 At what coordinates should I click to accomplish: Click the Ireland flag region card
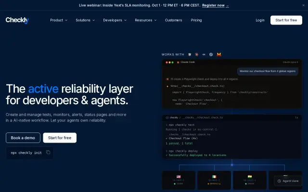coord(214,180)
